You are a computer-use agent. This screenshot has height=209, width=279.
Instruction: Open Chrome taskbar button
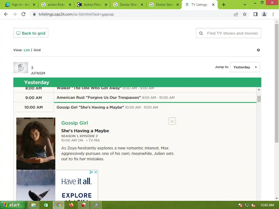click(x=58, y=205)
